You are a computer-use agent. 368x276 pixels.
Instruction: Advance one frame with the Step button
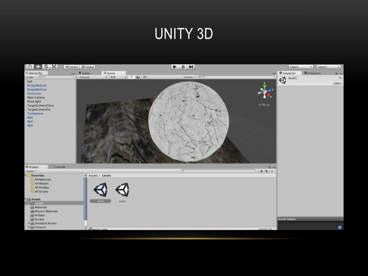pos(191,66)
